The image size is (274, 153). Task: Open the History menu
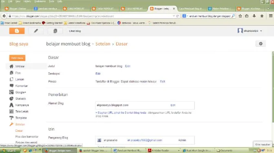tap(27, 1)
